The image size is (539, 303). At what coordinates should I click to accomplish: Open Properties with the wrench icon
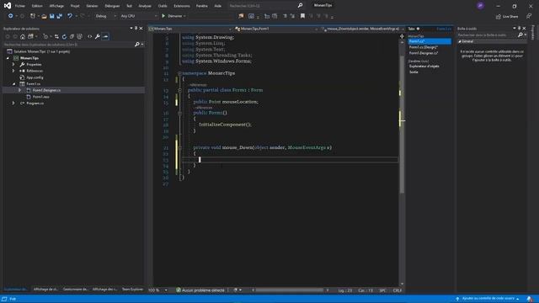click(98, 36)
